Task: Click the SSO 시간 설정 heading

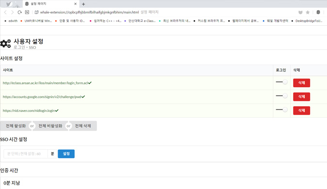Action: click(14, 140)
